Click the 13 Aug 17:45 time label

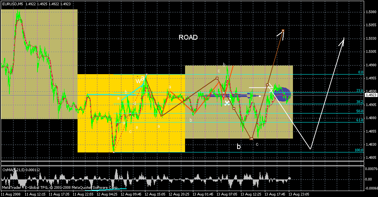point(275,194)
